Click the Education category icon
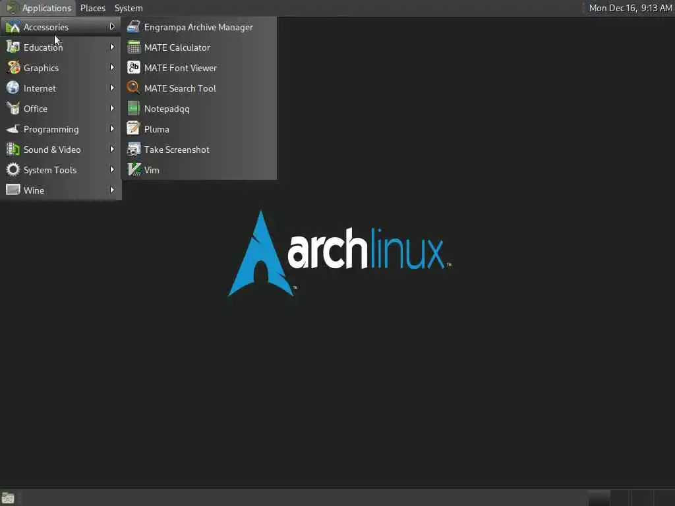 13,47
